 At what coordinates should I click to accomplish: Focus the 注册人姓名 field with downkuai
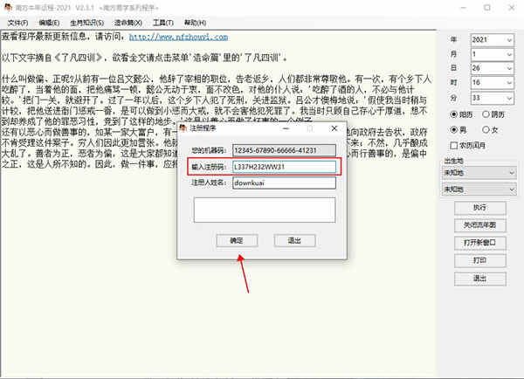(284, 183)
